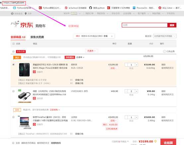Viewport: 184px width, 145px height.
Task: Click the JD home icon in top bar
Action: [x=12, y=13]
